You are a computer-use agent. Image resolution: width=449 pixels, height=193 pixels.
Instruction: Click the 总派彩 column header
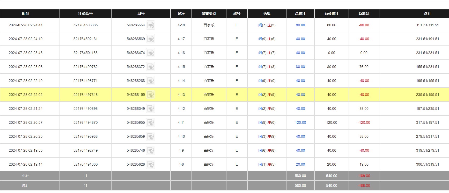point(364,14)
